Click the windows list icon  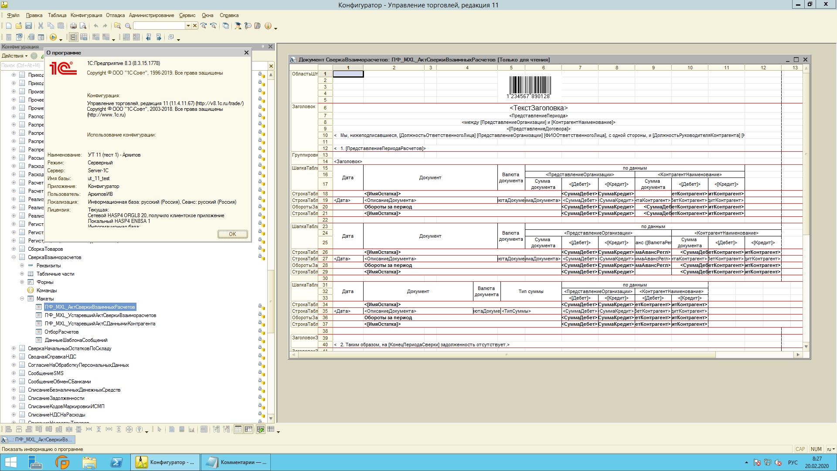(226, 26)
